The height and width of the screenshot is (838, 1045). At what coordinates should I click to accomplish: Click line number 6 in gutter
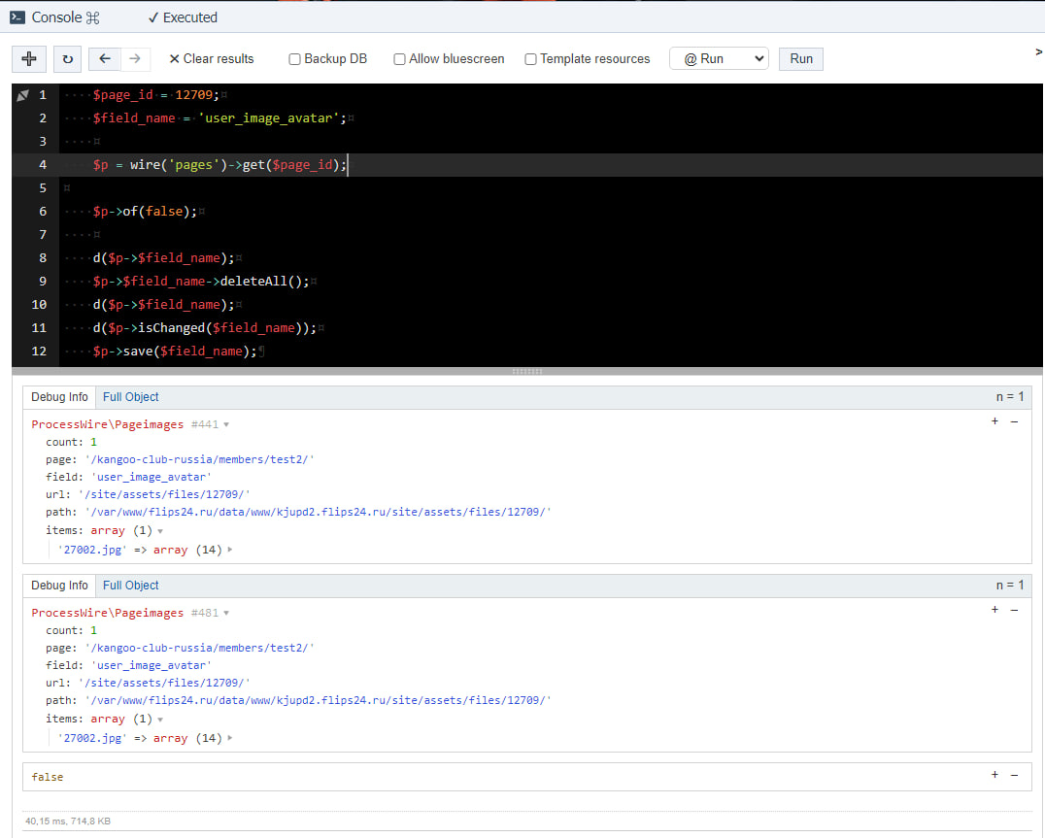coord(43,211)
